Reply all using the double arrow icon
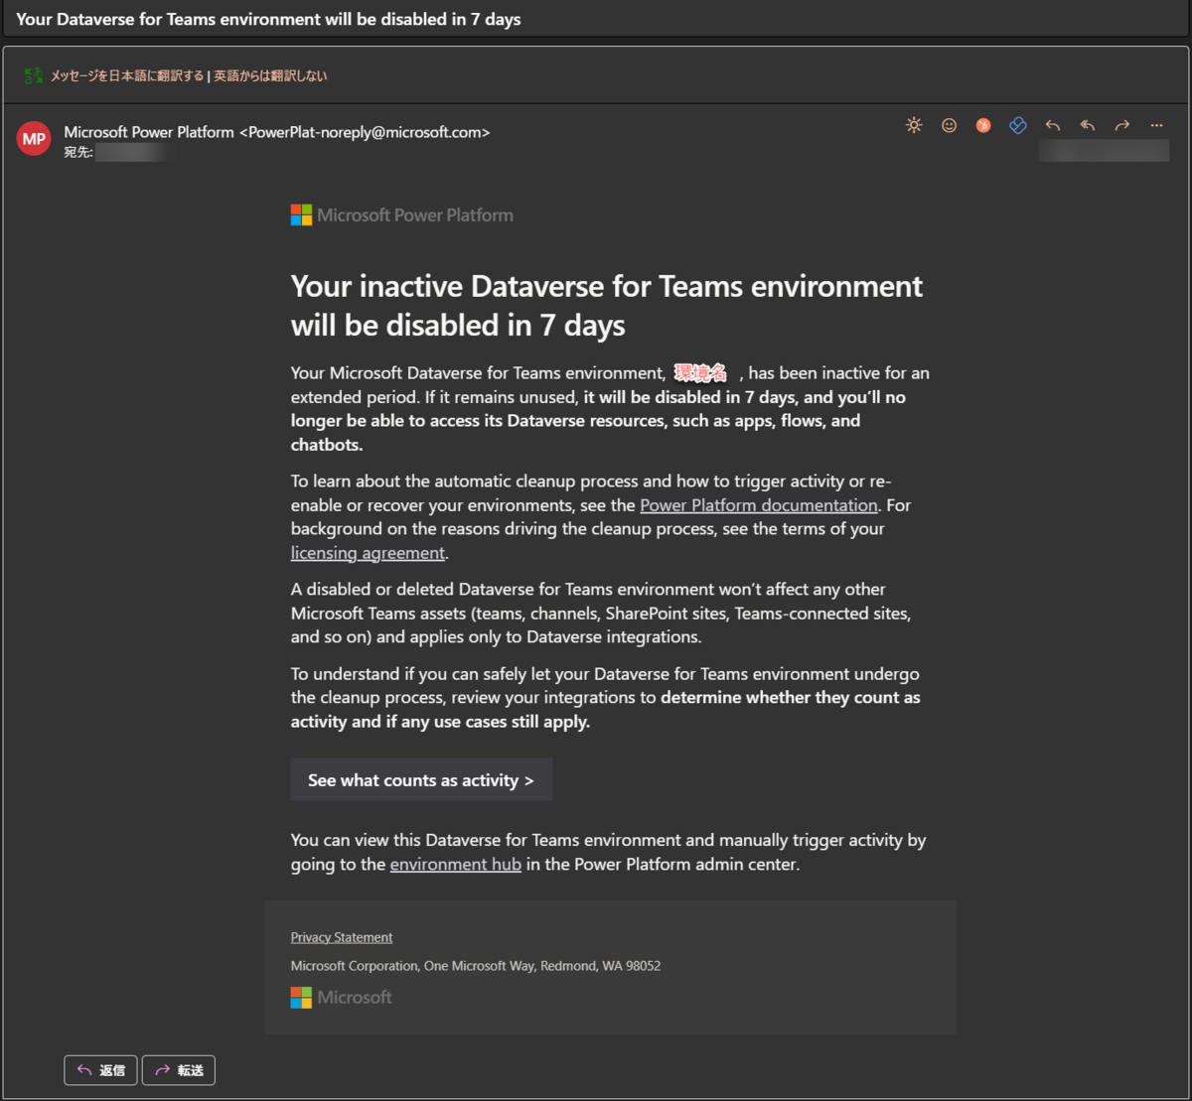This screenshot has height=1101, width=1192. tap(1088, 125)
